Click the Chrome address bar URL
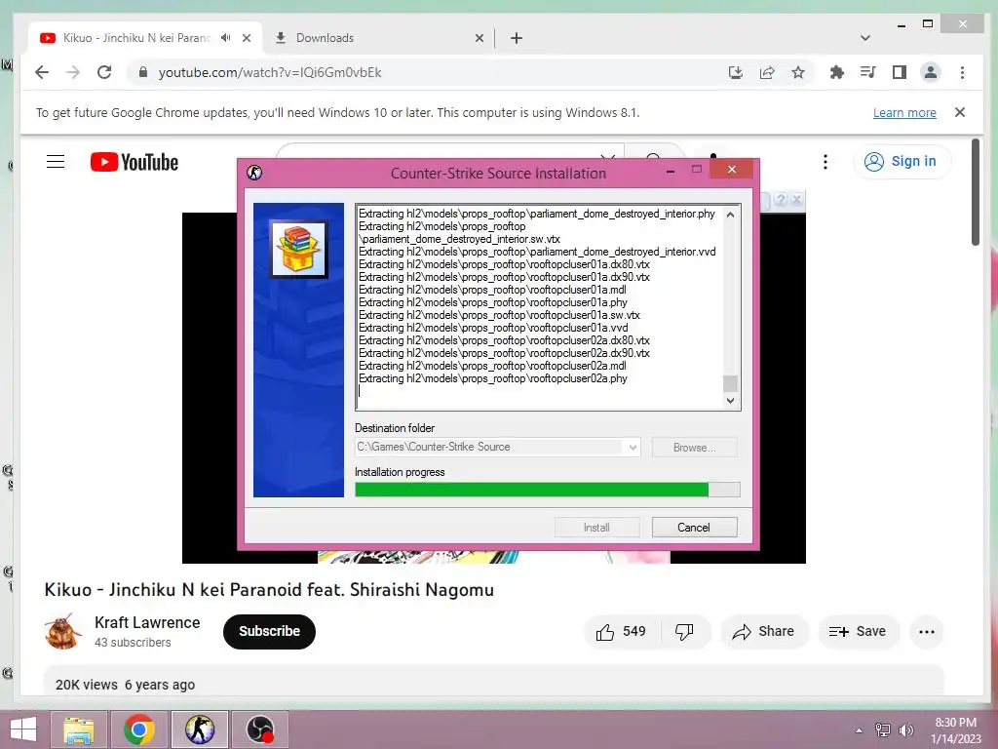 tap(270, 72)
